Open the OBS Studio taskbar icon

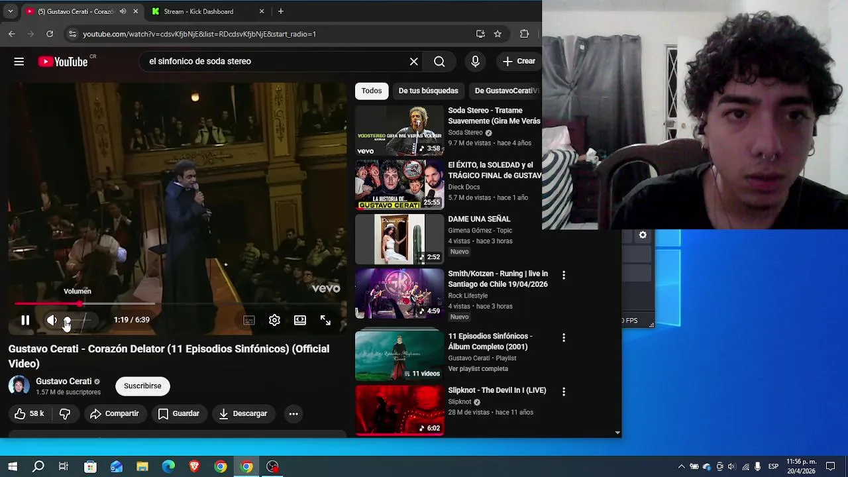(272, 467)
